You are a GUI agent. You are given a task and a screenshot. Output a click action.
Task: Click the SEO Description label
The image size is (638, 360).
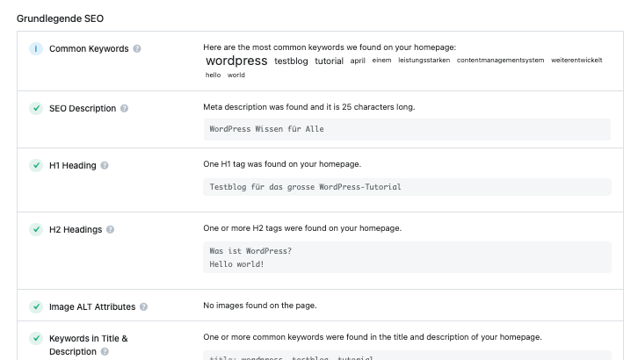coord(83,109)
